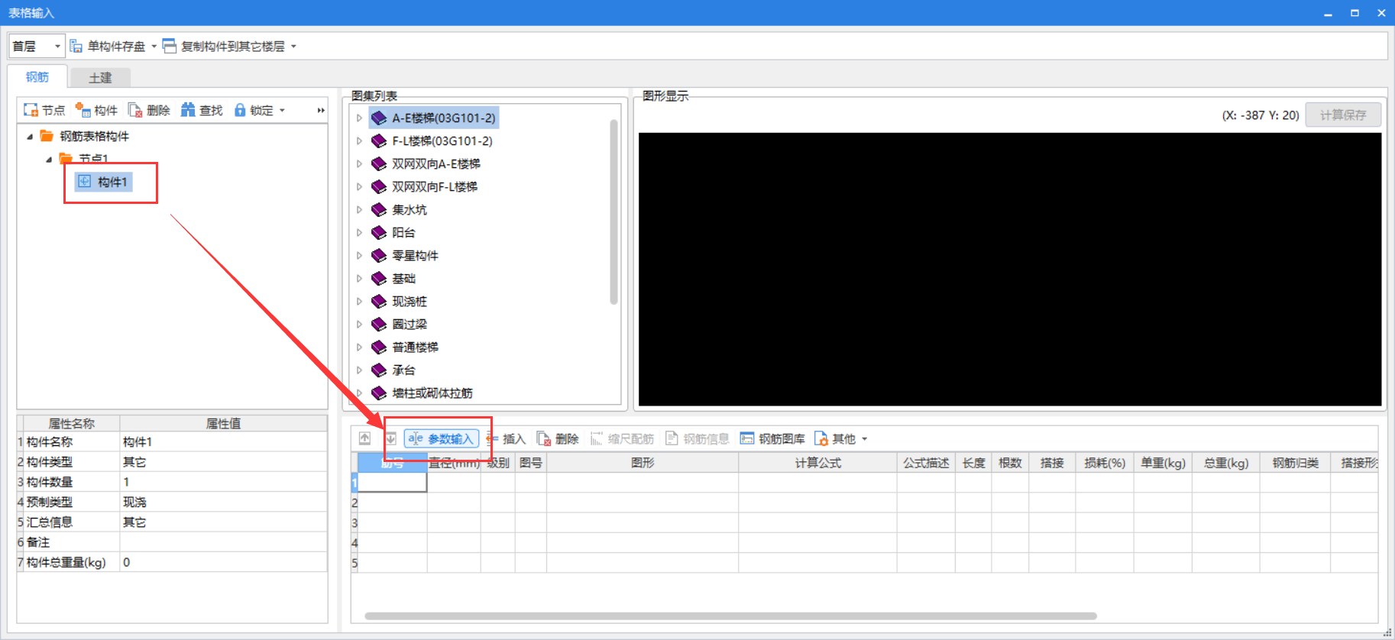Collapse the 节点1 tree node

(49, 159)
